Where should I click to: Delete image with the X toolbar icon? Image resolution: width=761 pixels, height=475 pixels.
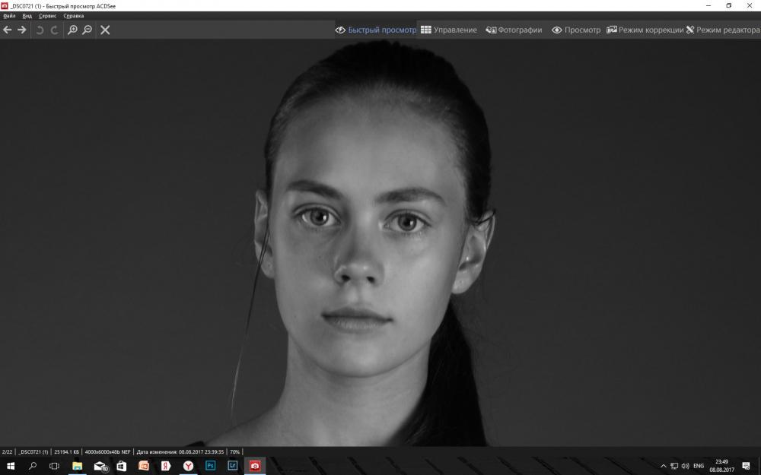105,30
